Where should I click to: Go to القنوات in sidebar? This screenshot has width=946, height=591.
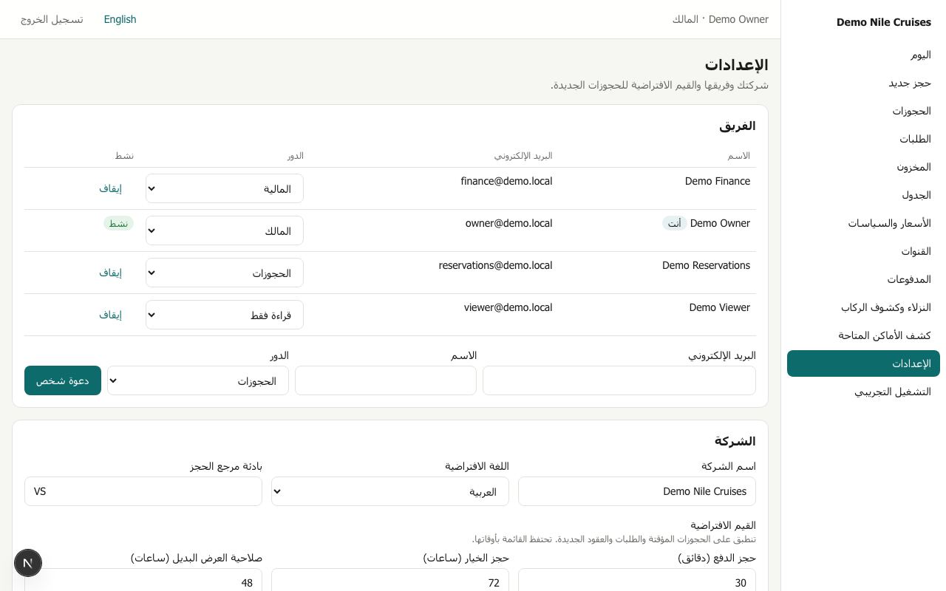coord(863,251)
